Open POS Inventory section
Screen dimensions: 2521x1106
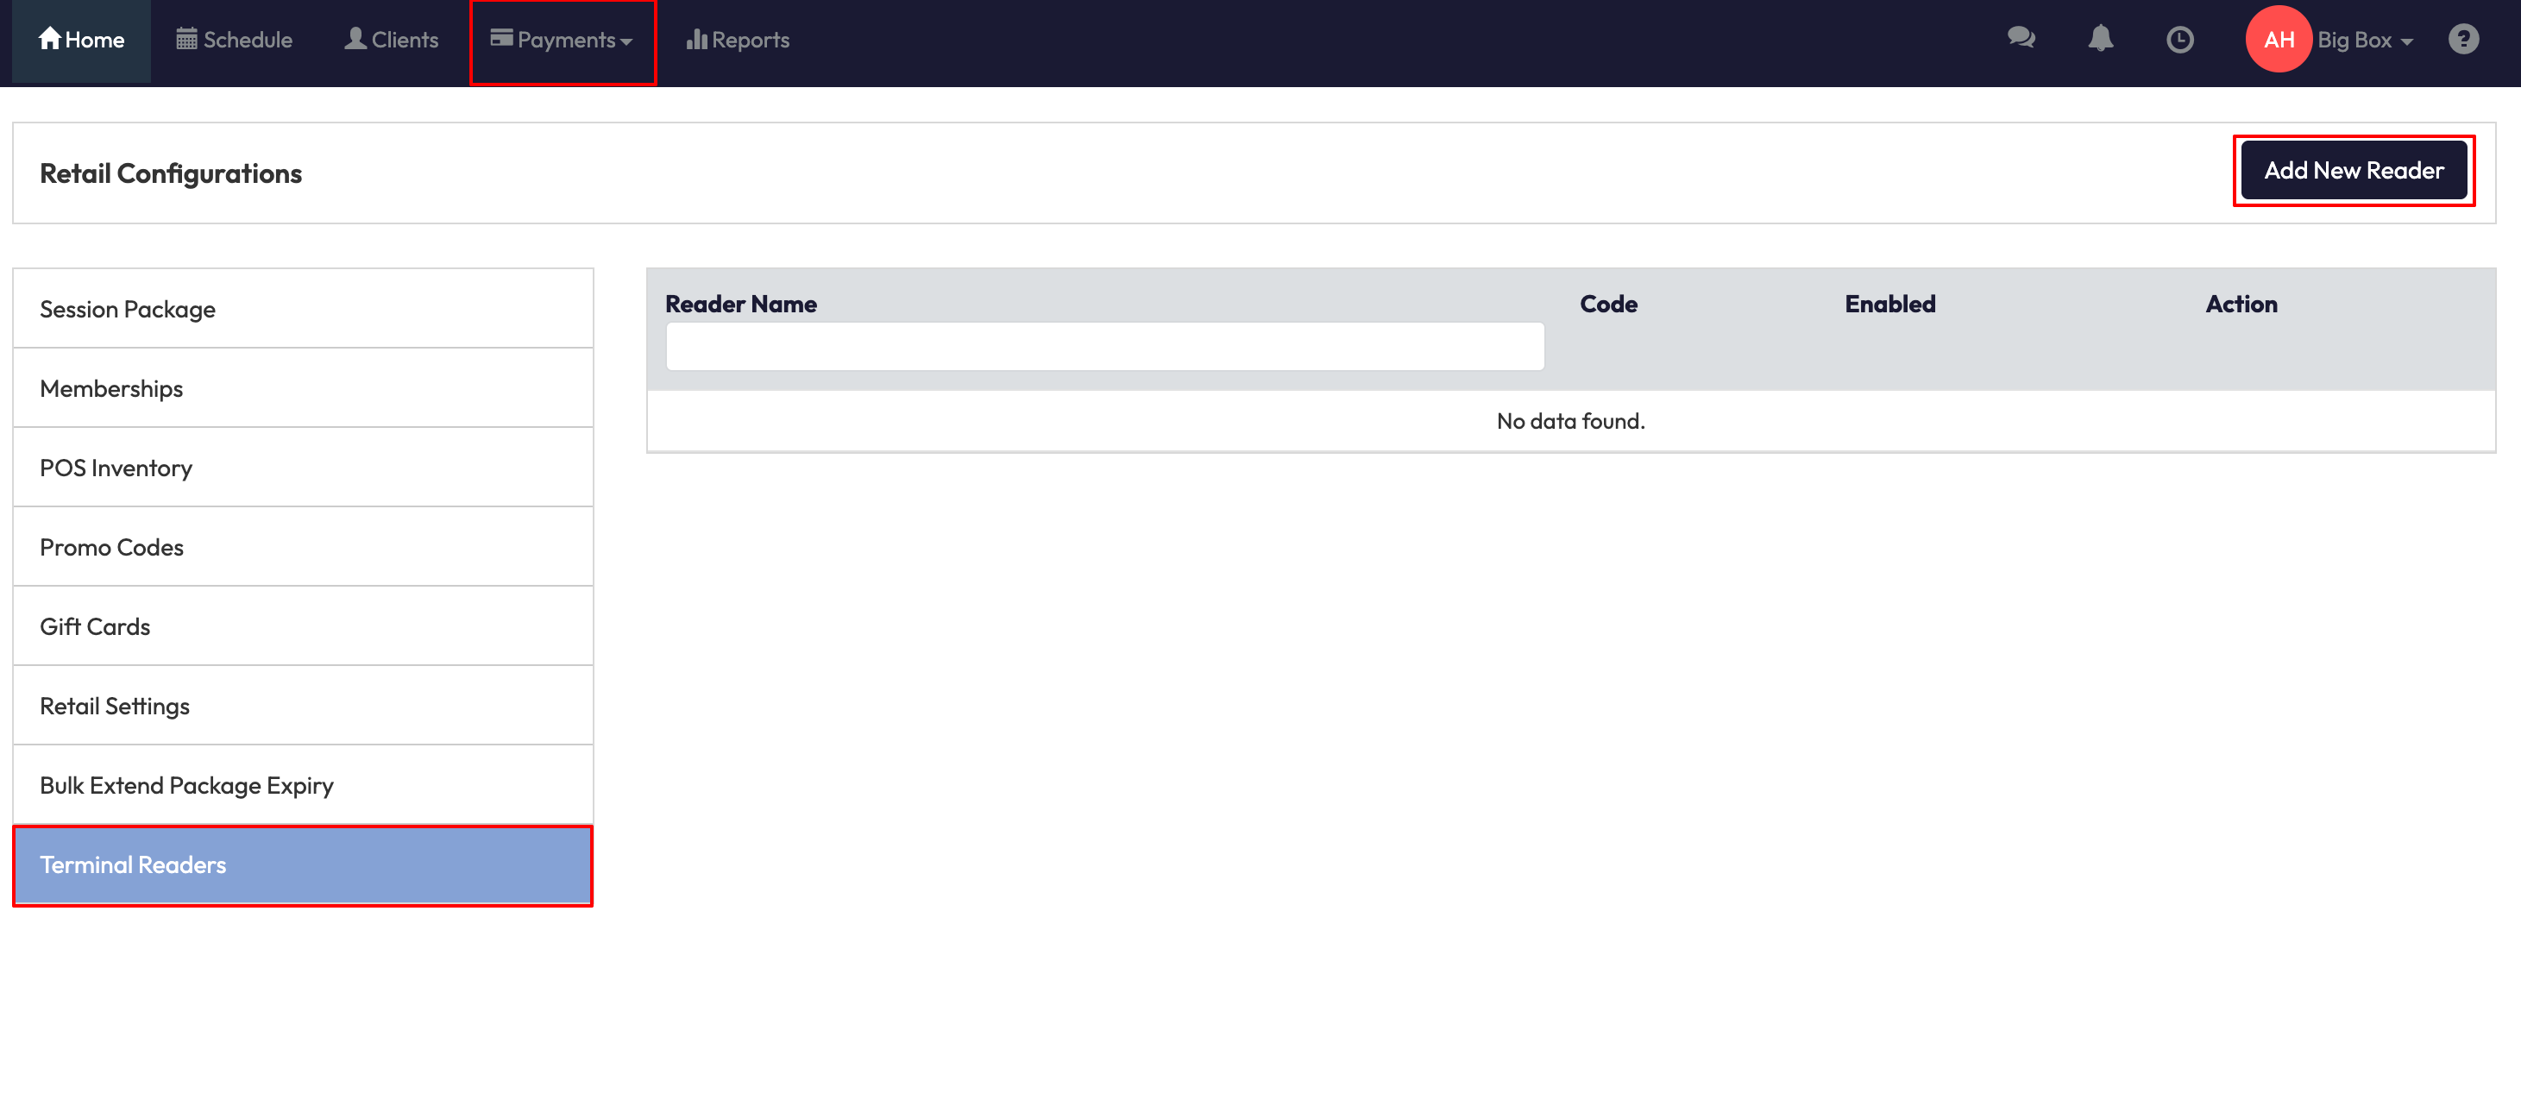tap(303, 468)
